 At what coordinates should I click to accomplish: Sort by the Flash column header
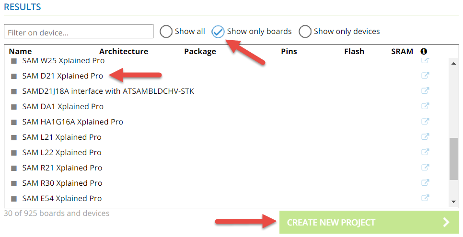(x=354, y=51)
